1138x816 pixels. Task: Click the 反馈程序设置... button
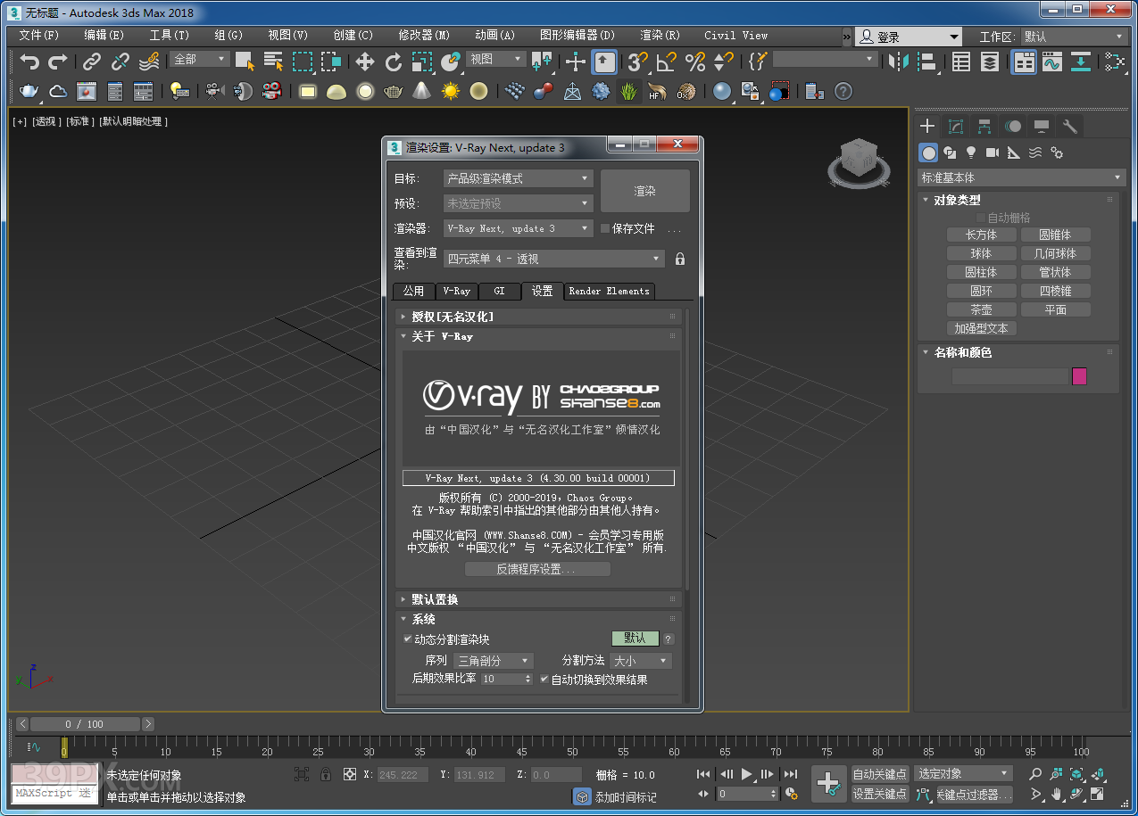(x=537, y=569)
